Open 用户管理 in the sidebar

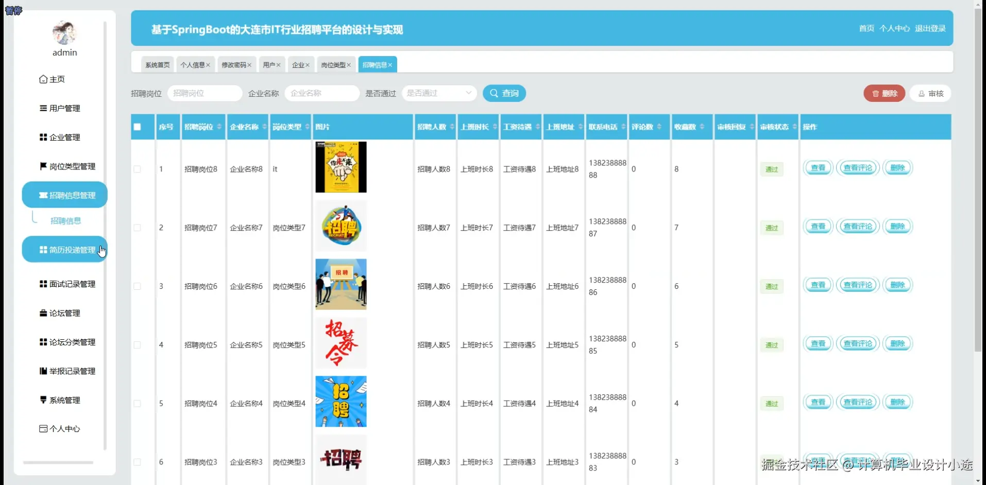(60, 108)
